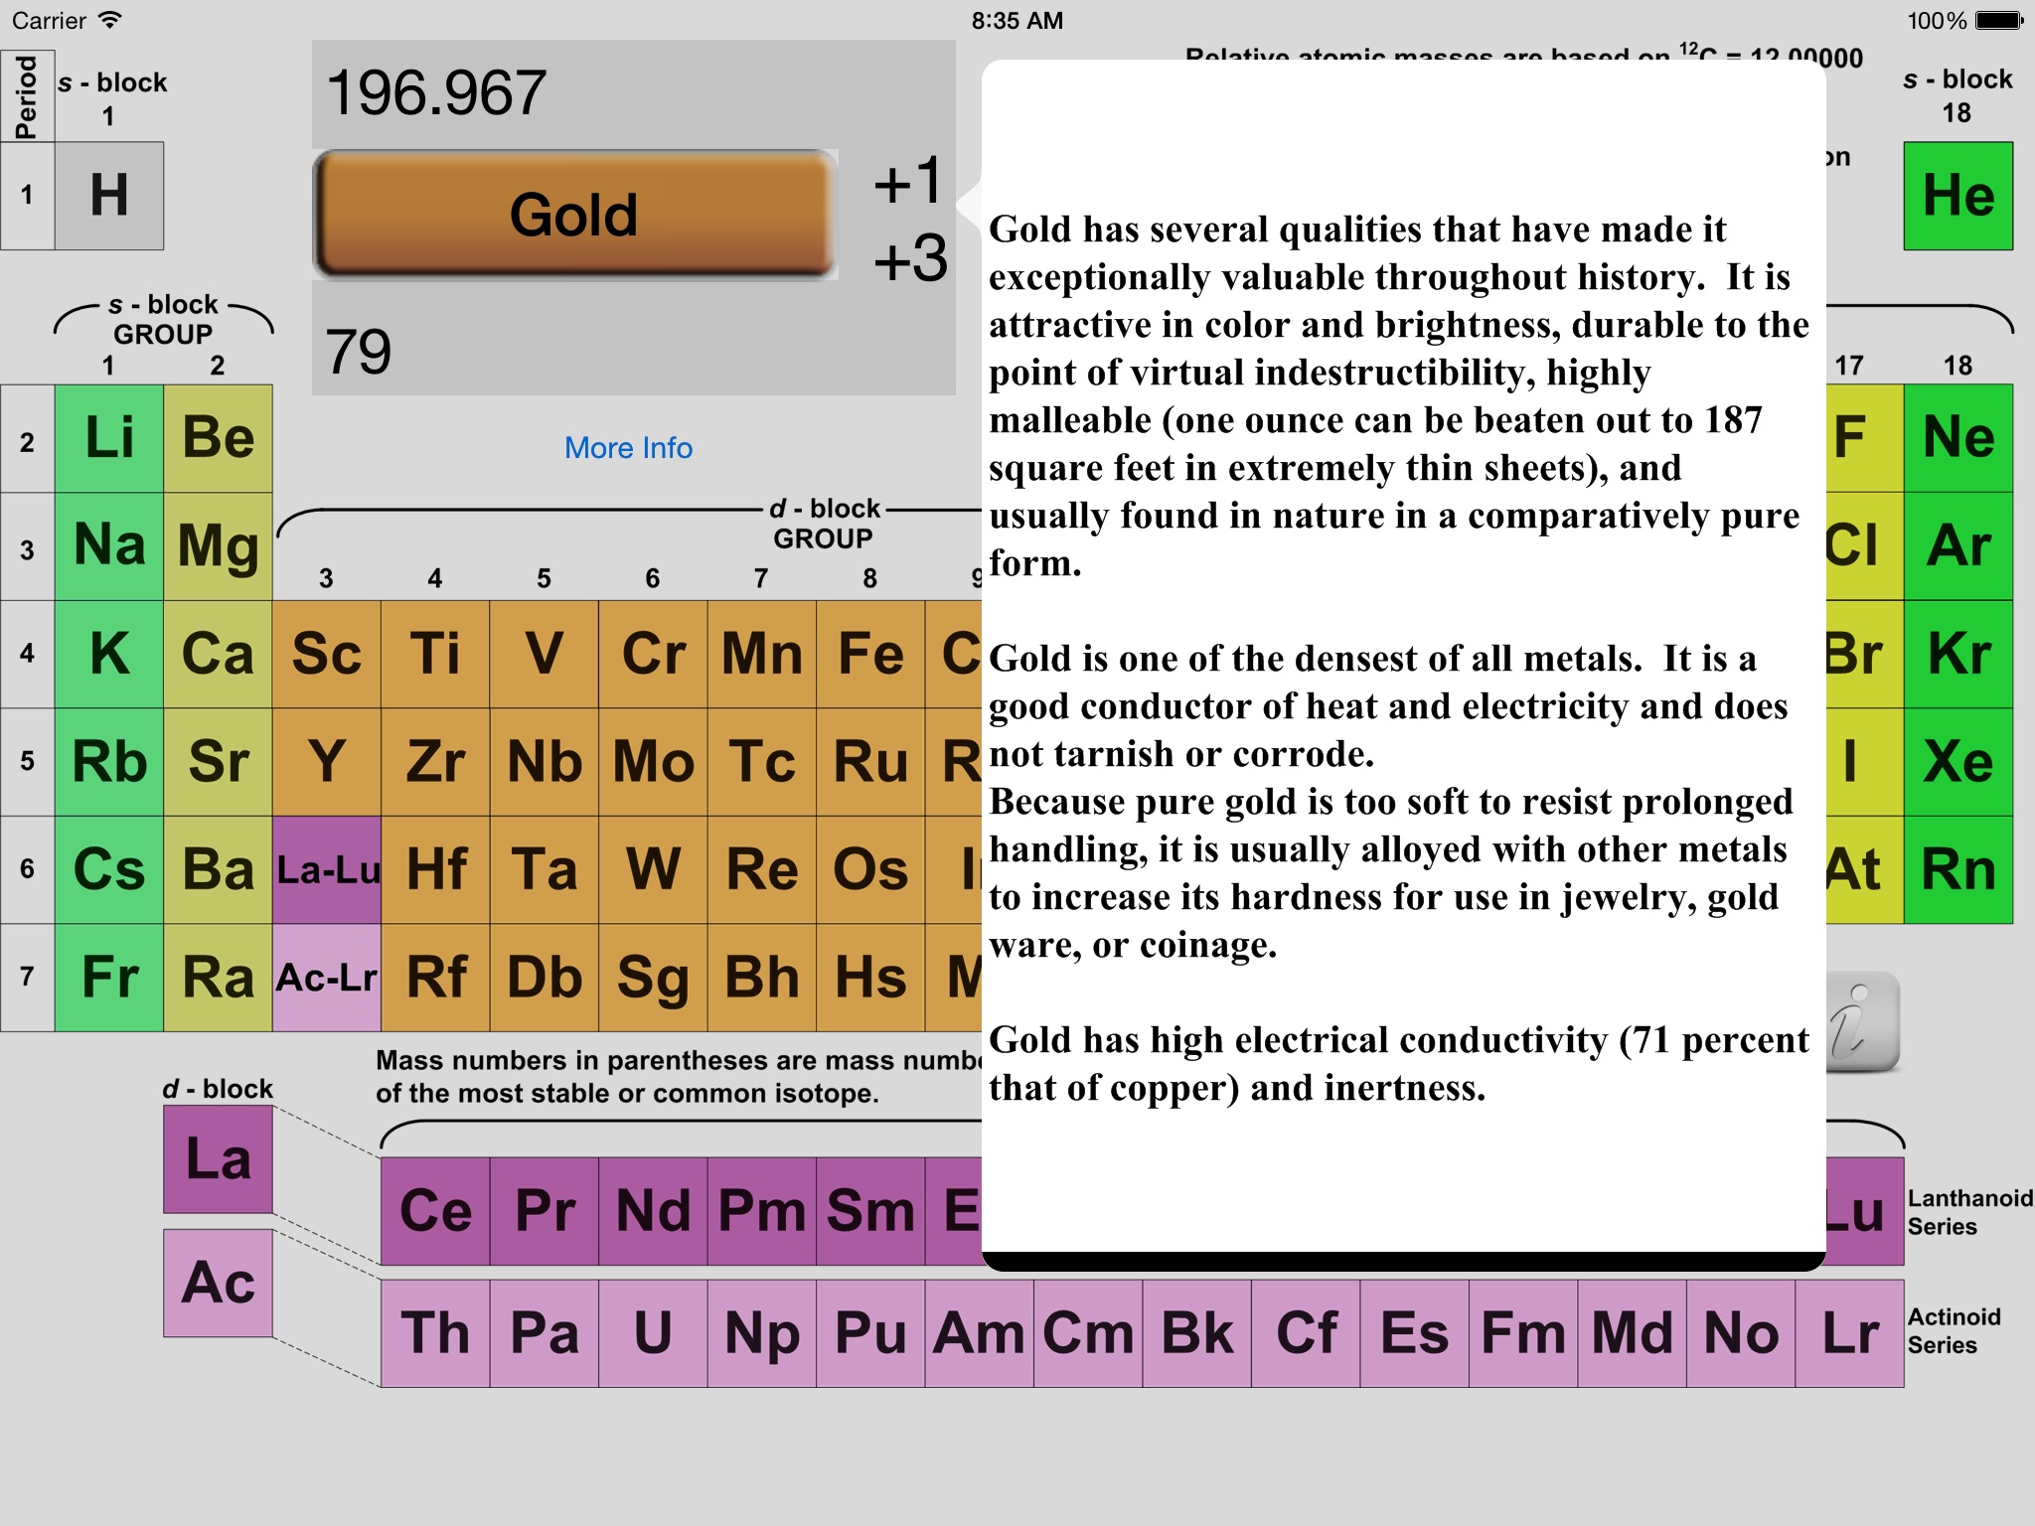Select the Ar argon tile

(x=1958, y=546)
